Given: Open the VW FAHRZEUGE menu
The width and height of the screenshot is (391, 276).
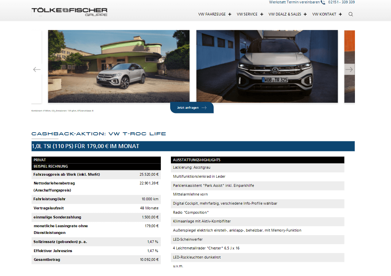Looking at the screenshot, I should point(212,14).
